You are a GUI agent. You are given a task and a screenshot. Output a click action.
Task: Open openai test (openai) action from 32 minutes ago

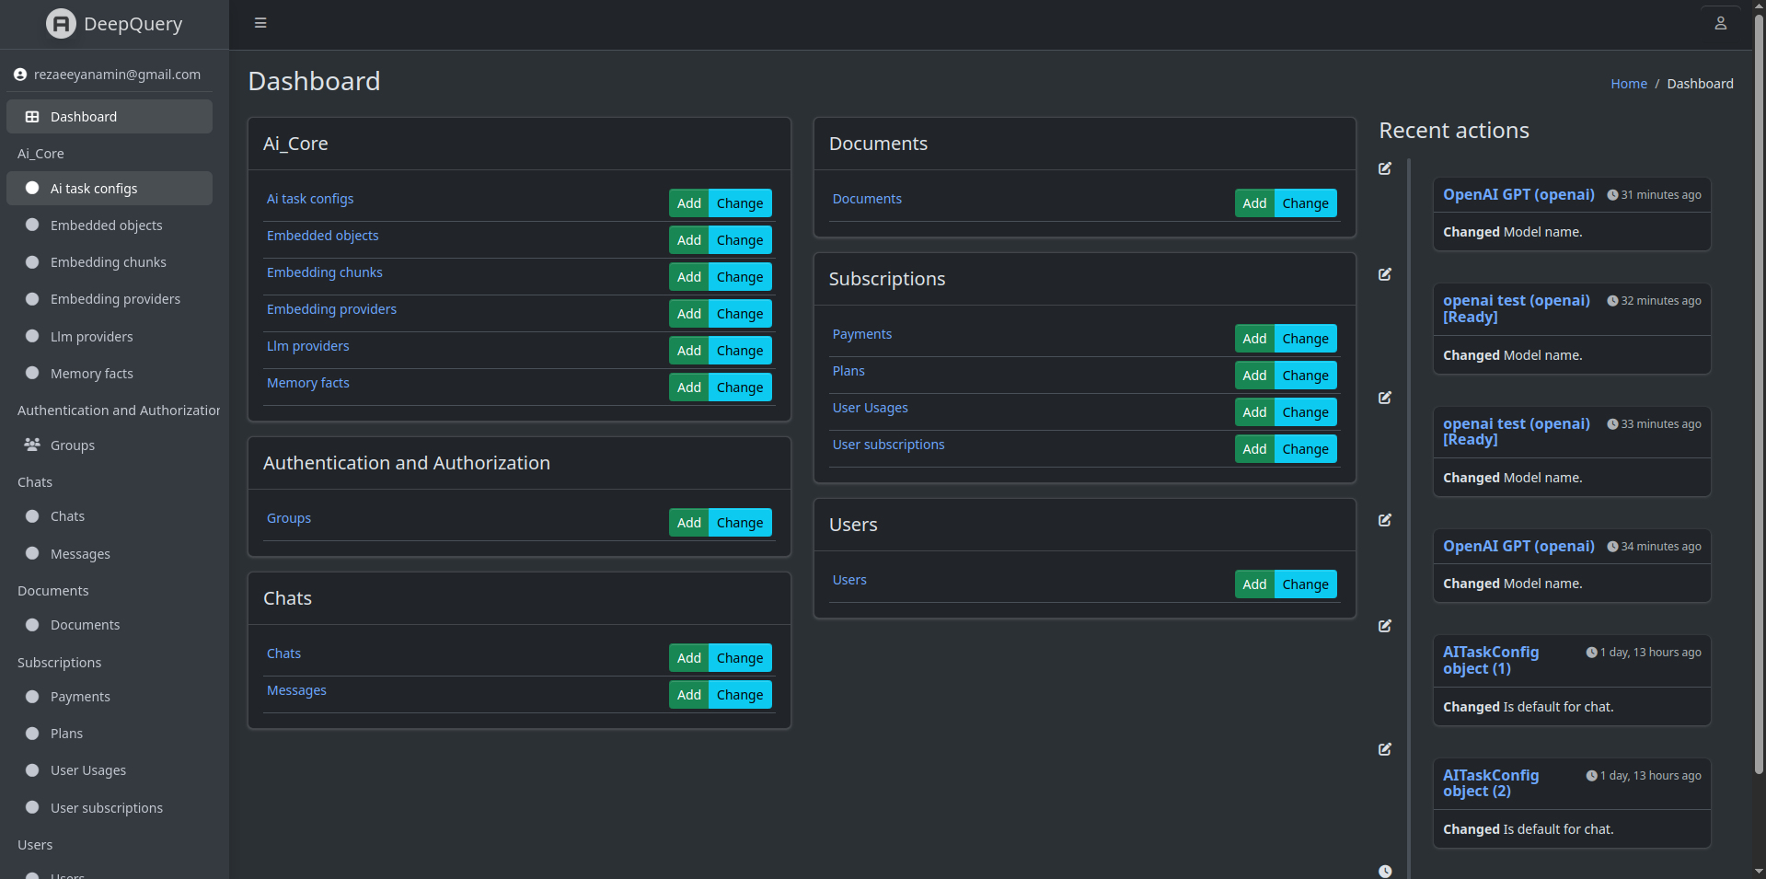pyautogui.click(x=1517, y=308)
